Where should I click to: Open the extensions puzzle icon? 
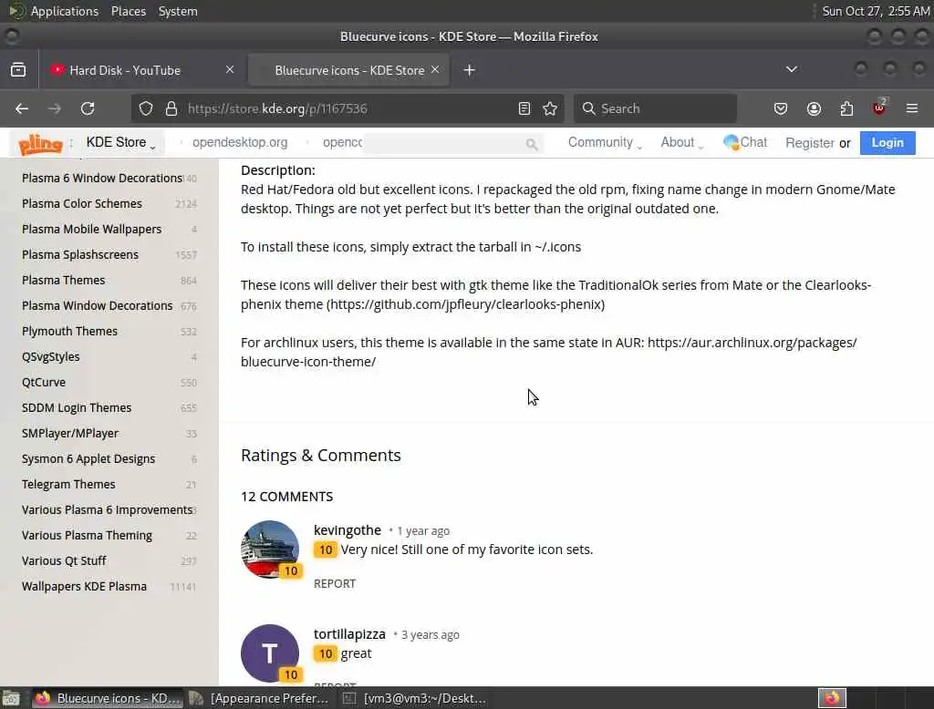(846, 108)
